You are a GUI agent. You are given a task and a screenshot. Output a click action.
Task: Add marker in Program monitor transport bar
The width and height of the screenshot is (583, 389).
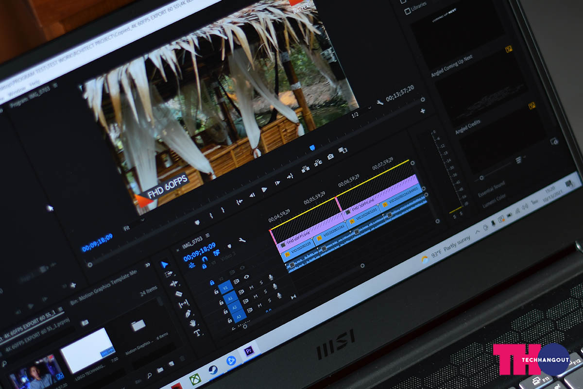pyautogui.click(x=197, y=222)
